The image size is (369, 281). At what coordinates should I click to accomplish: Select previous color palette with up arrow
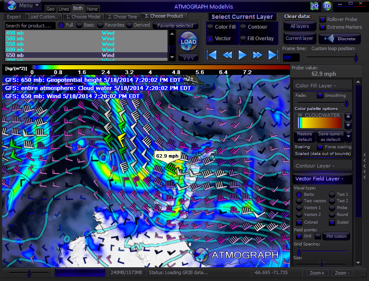pos(348,117)
